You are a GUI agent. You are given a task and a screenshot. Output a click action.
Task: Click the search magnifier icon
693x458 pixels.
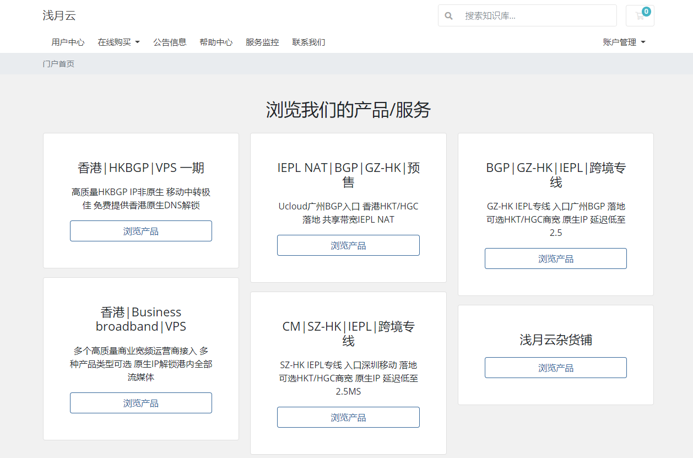(x=449, y=16)
